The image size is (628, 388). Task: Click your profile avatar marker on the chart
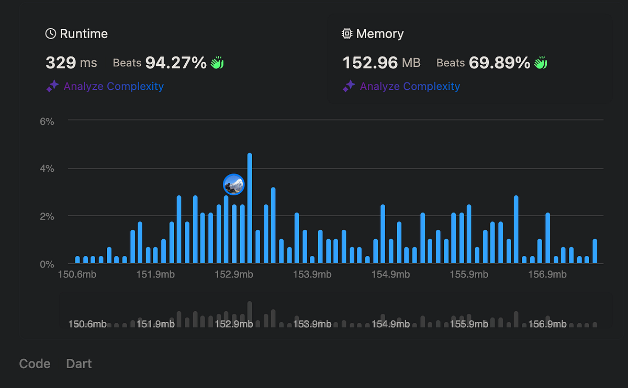(x=233, y=184)
